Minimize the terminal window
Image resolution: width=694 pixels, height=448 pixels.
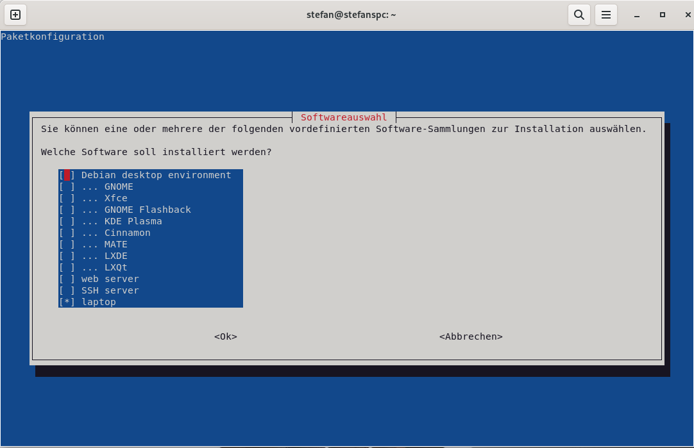pyautogui.click(x=637, y=15)
